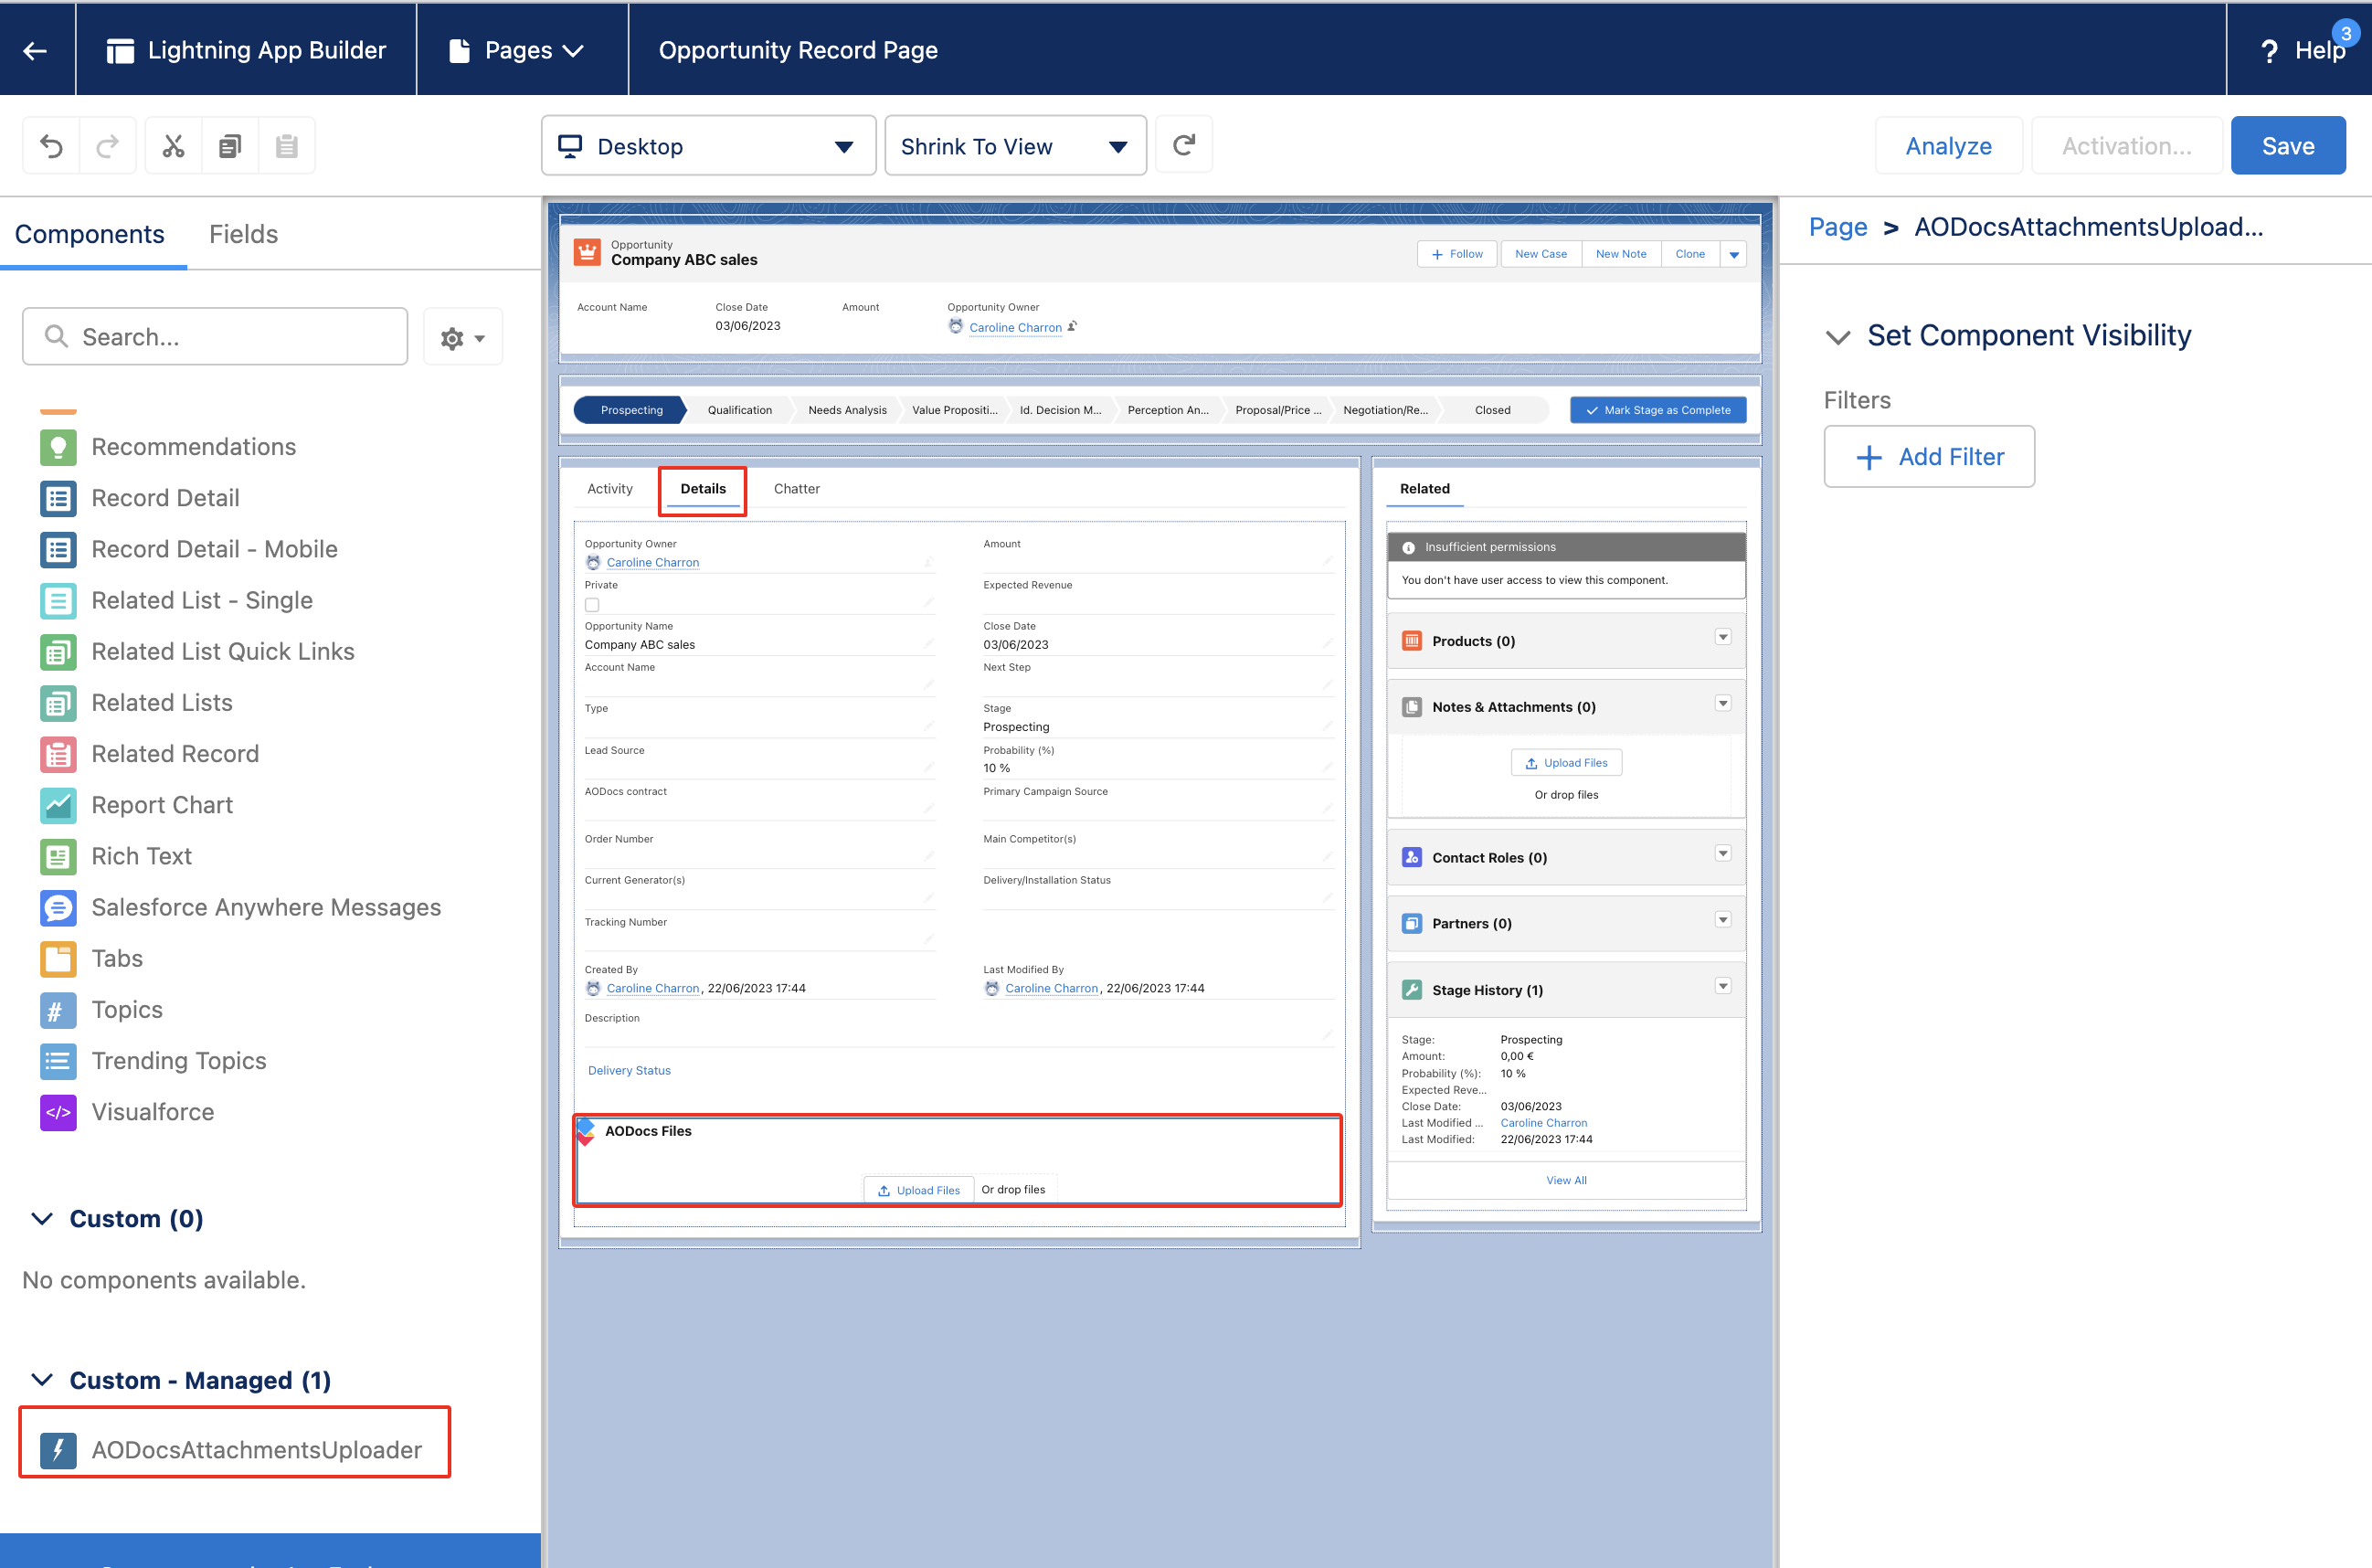
Task: Select the Prospecting stage in path
Action: [x=631, y=410]
